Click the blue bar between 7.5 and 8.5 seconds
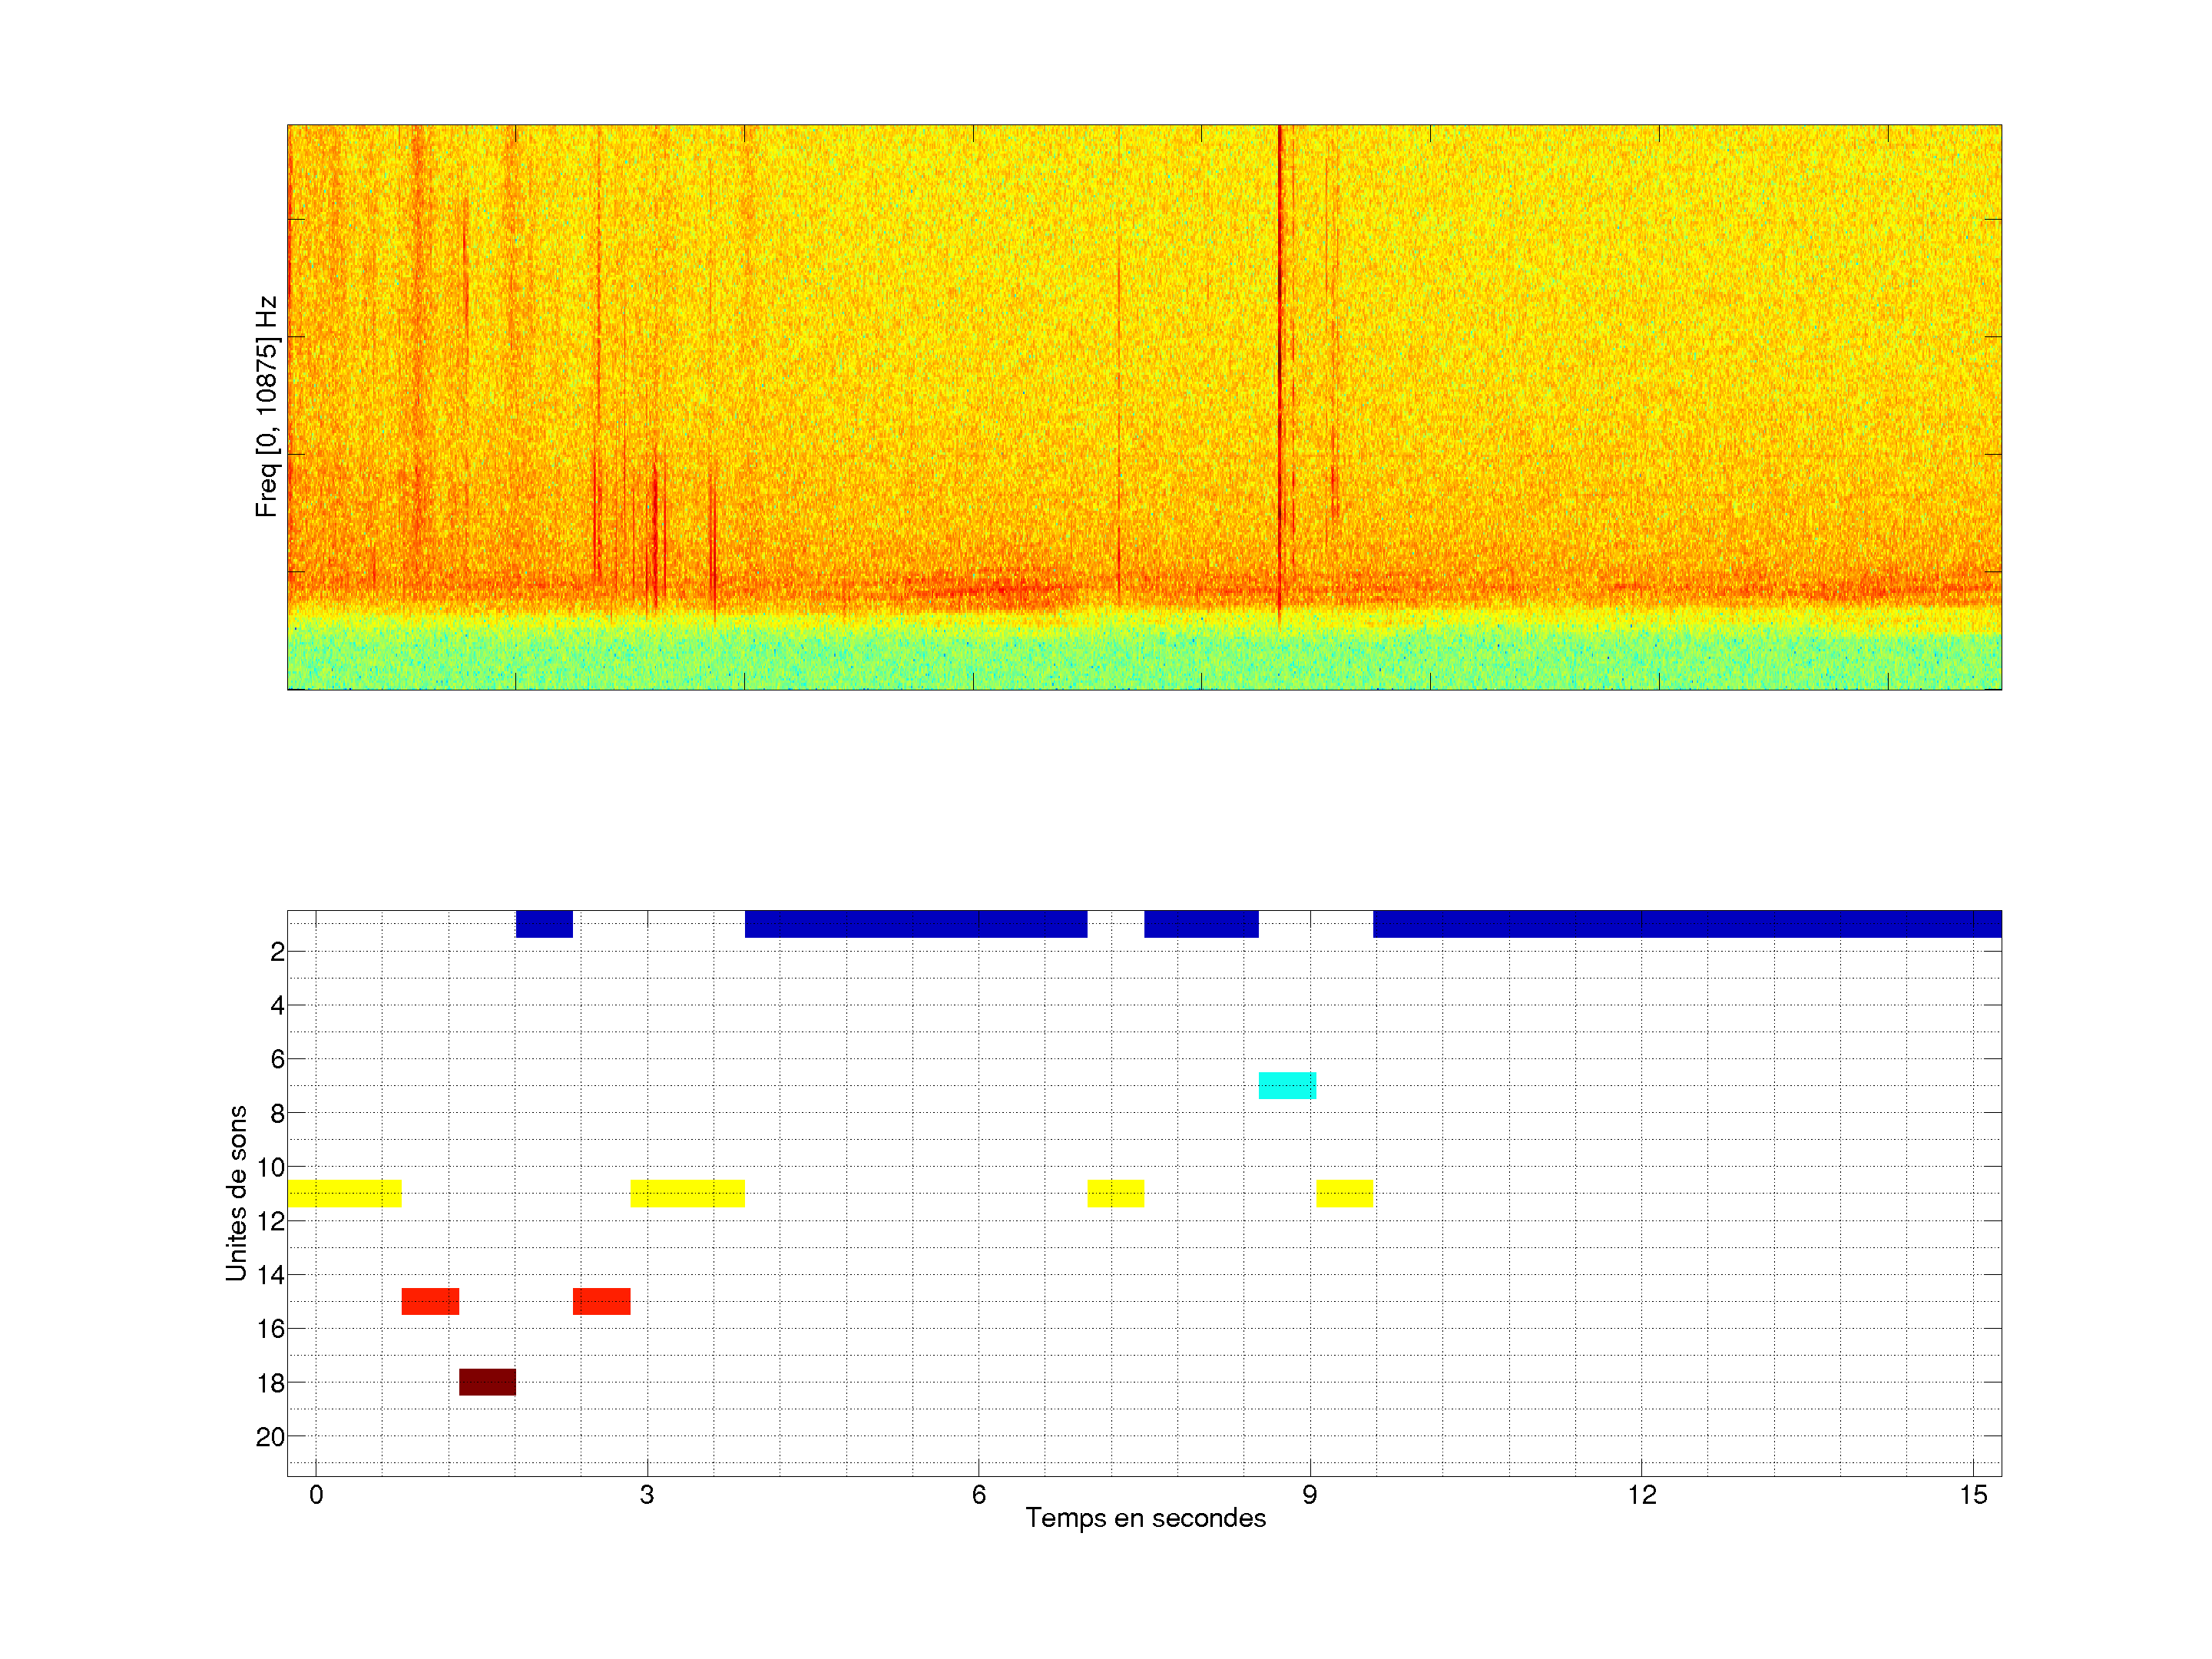 click(1201, 924)
